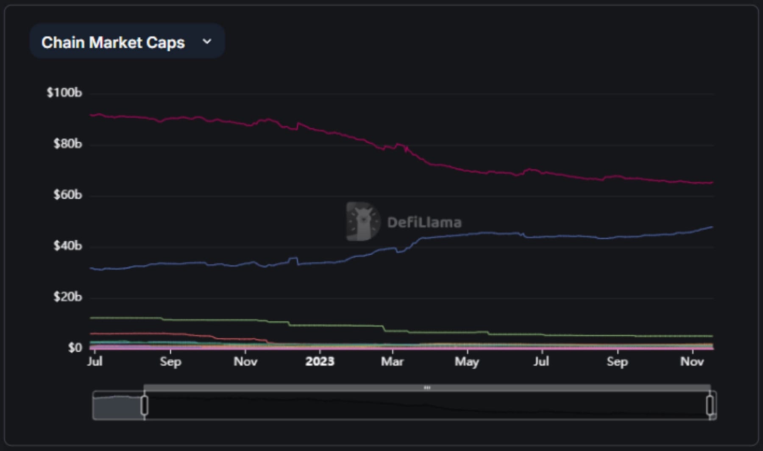Image resolution: width=763 pixels, height=451 pixels.
Task: Click the Nov label on the timeline axis
Action: pyautogui.click(x=693, y=362)
